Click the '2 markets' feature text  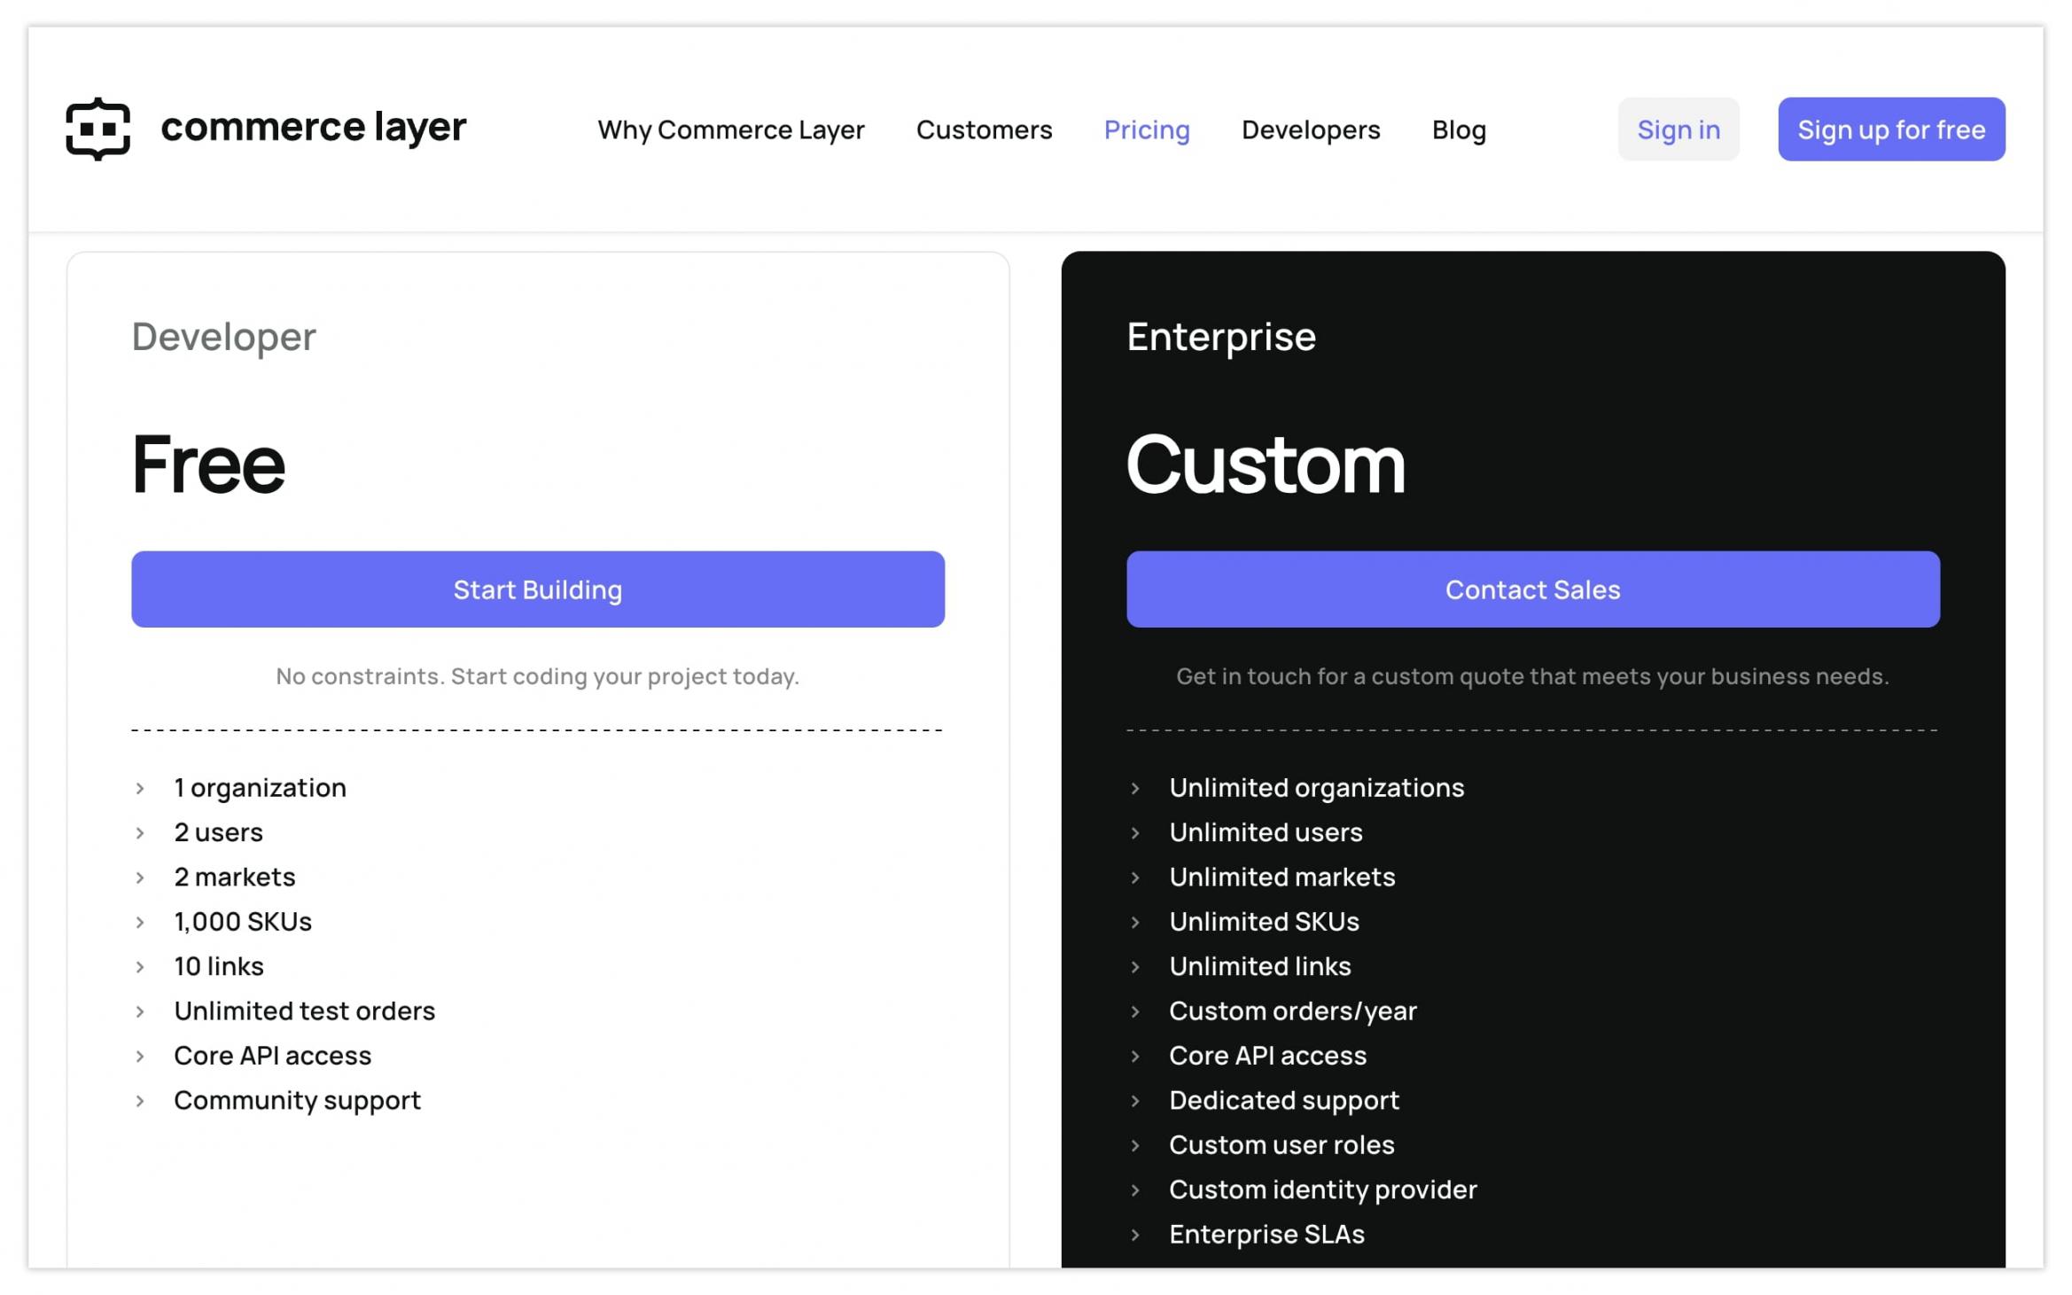click(x=235, y=877)
